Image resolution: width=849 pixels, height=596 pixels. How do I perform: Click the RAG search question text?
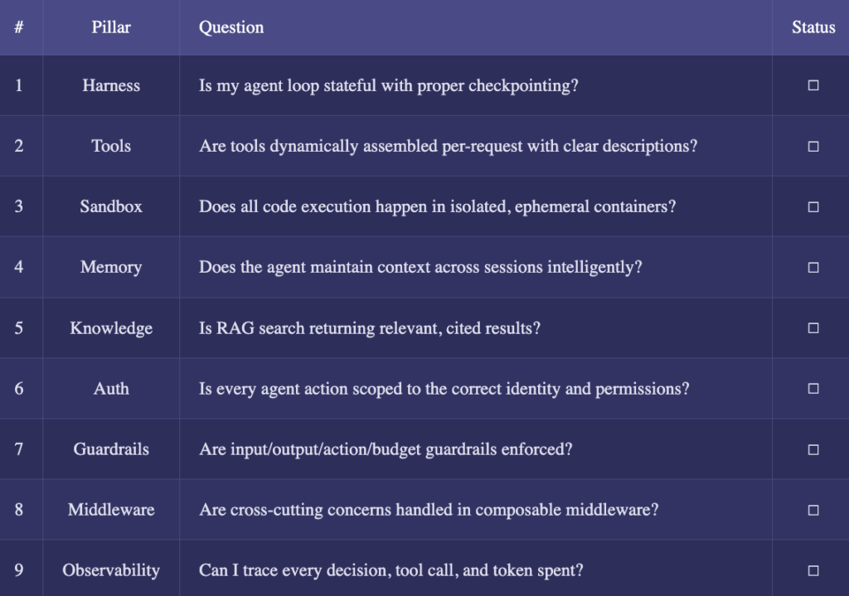pyautogui.click(x=370, y=328)
